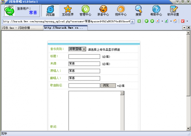Click the home page icon in toolbar
The width and height of the screenshot is (191, 136).
pyautogui.click(x=175, y=21)
